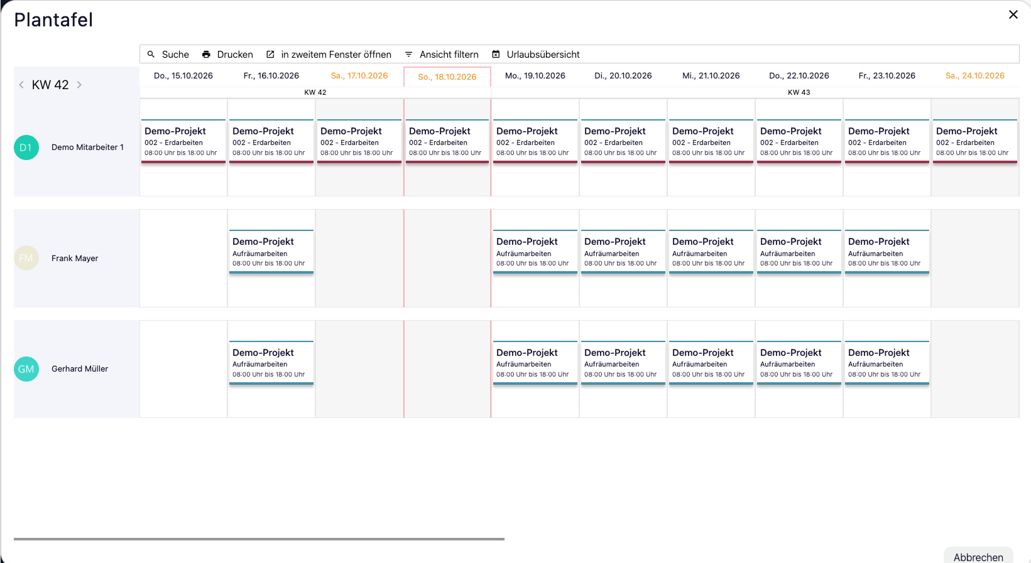Viewport: 1031px width, 563px height.
Task: Click the magnifier Suche icon
Action: coord(151,55)
